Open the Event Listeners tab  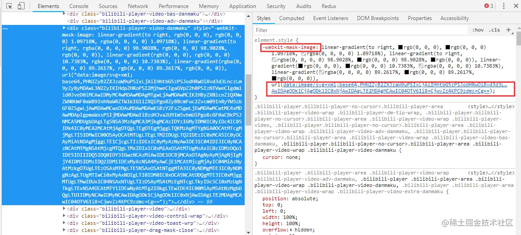pyautogui.click(x=331, y=18)
